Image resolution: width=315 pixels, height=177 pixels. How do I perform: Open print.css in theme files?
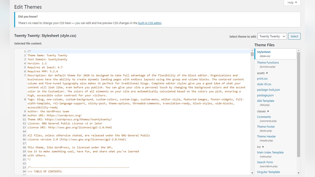[x=262, y=79]
